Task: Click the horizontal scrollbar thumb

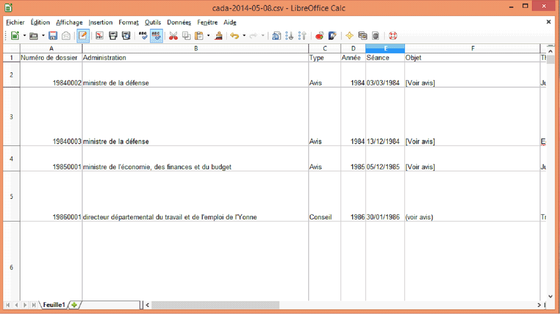Action: pos(215,305)
